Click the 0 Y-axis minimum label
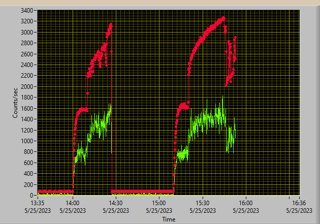Viewport: 320px width, 224px height. (31, 196)
